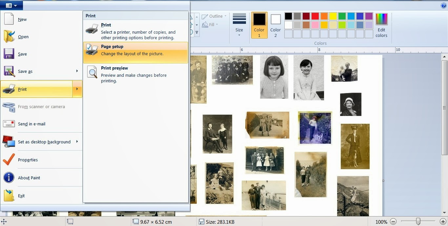Viewport: 448px width, 226px height.
Task: Open the Outline dropdown
Action: click(214, 16)
